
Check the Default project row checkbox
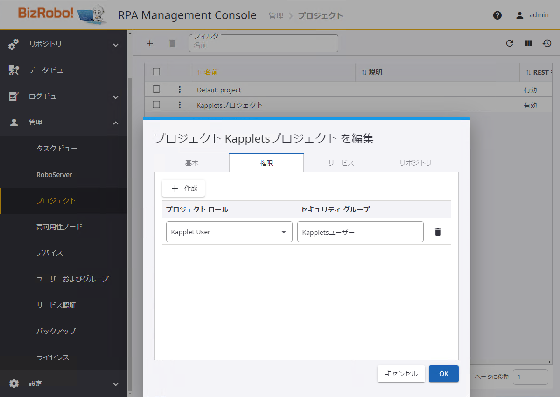[156, 89]
